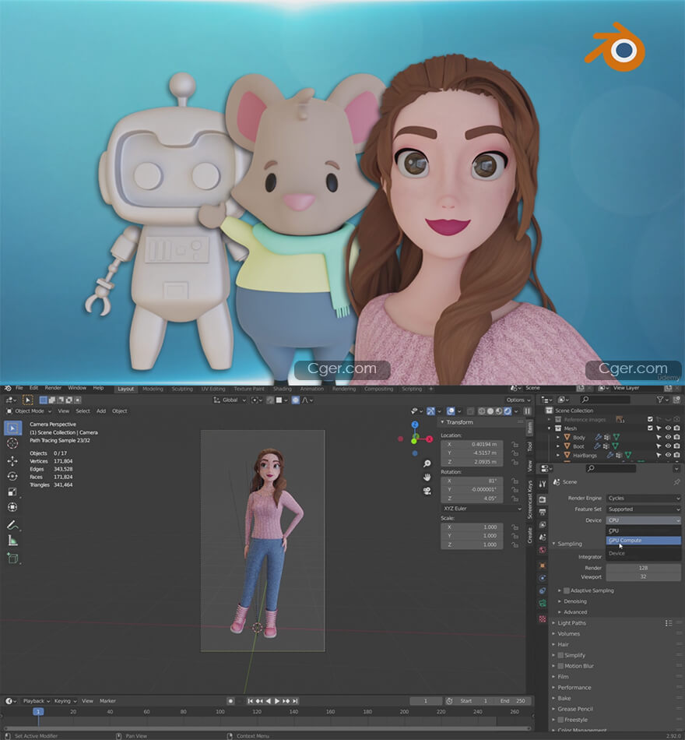685x740 pixels.
Task: Pause viewport render preview
Action: (x=527, y=411)
